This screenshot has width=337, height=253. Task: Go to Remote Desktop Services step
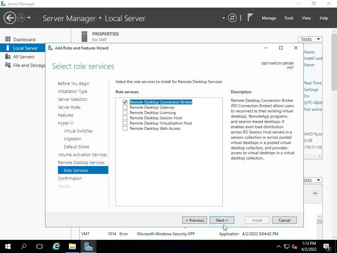coord(81,162)
